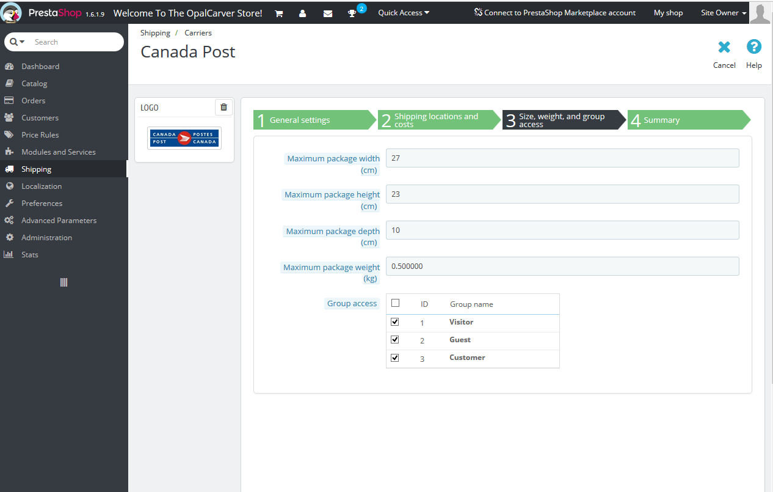Viewport: 773px width, 492px height.
Task: Open the Administration menu item
Action: pyautogui.click(x=47, y=237)
